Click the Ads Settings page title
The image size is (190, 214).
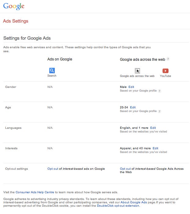pos(16,21)
